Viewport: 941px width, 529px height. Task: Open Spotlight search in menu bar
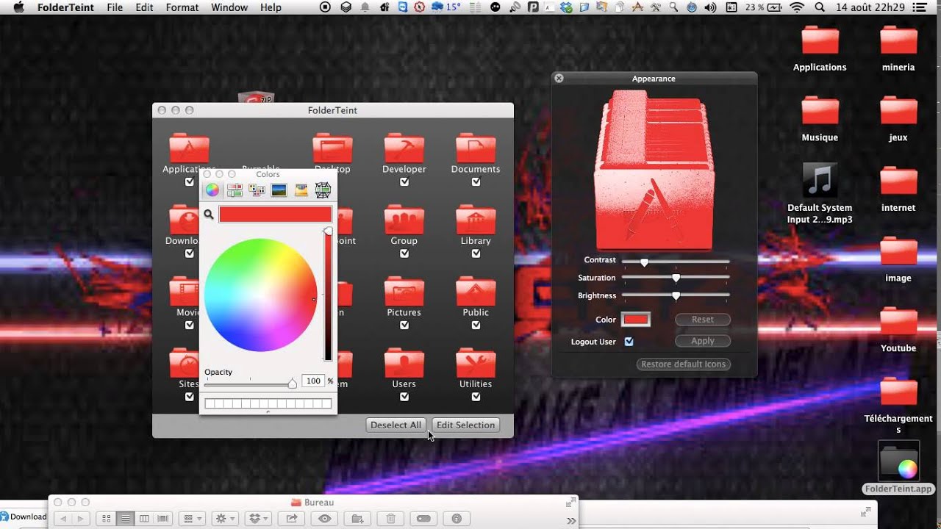pyautogui.click(x=820, y=7)
